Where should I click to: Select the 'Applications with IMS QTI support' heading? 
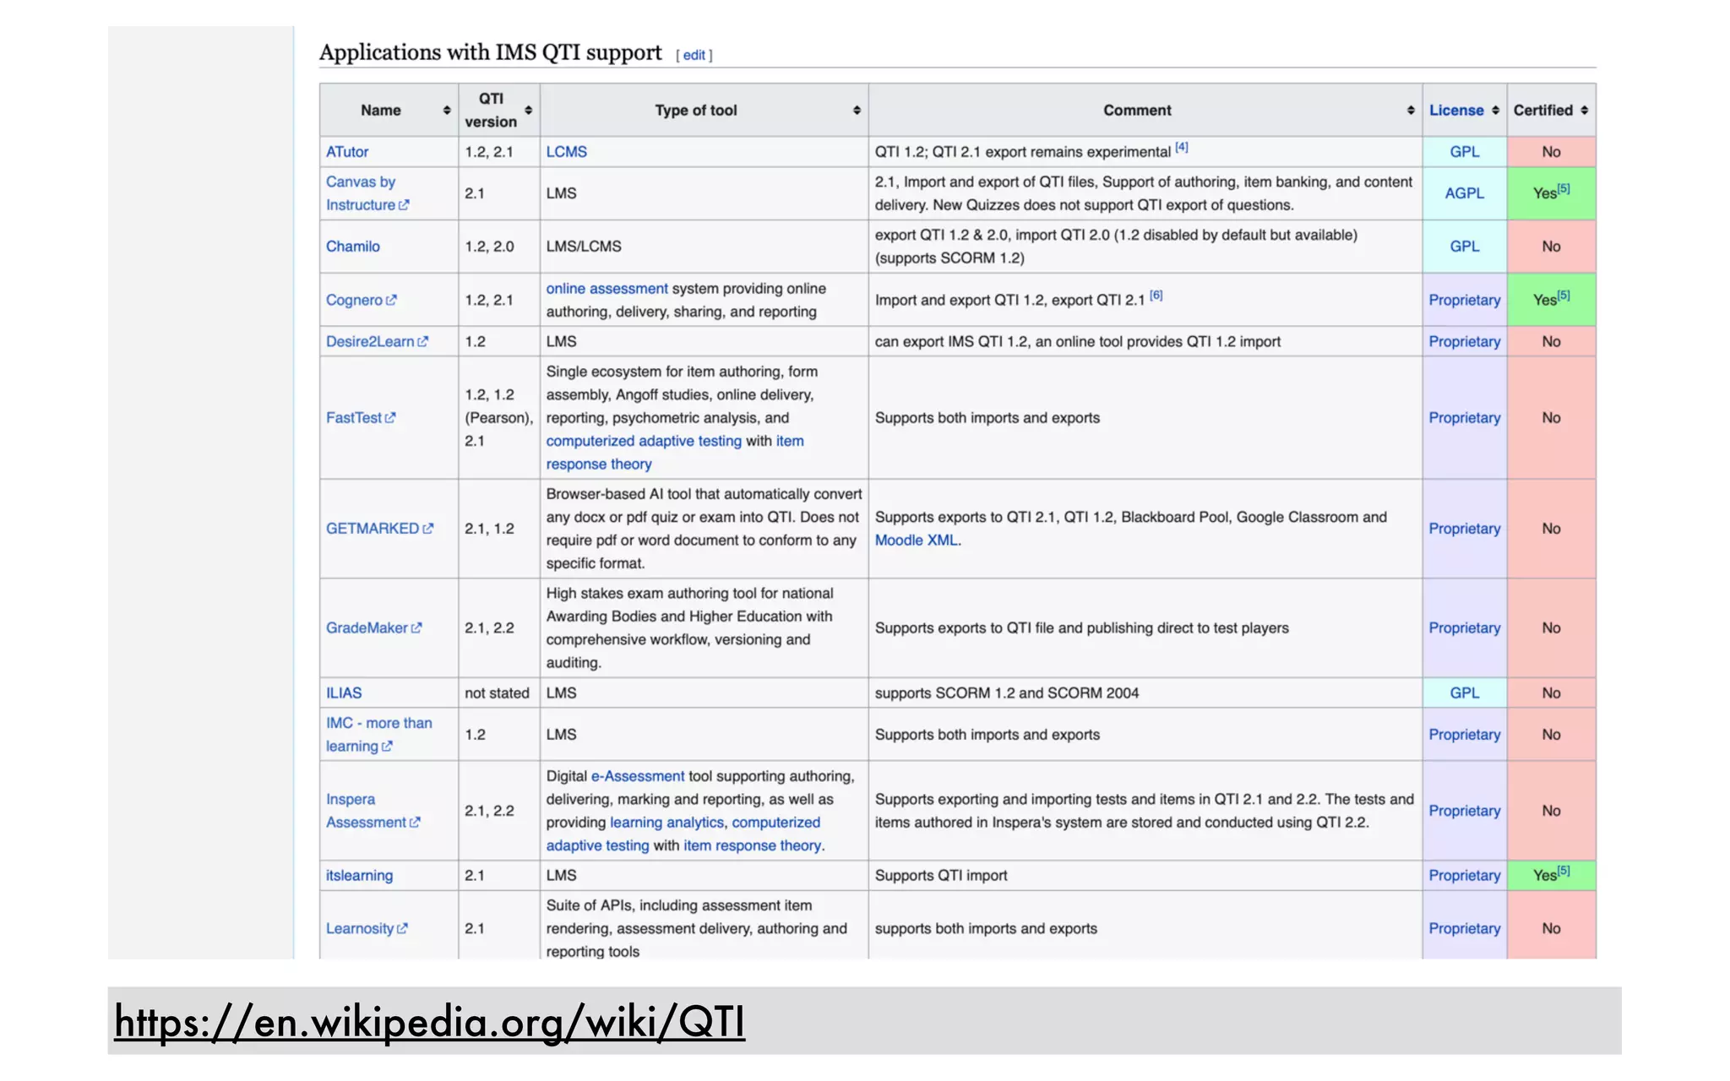(490, 52)
